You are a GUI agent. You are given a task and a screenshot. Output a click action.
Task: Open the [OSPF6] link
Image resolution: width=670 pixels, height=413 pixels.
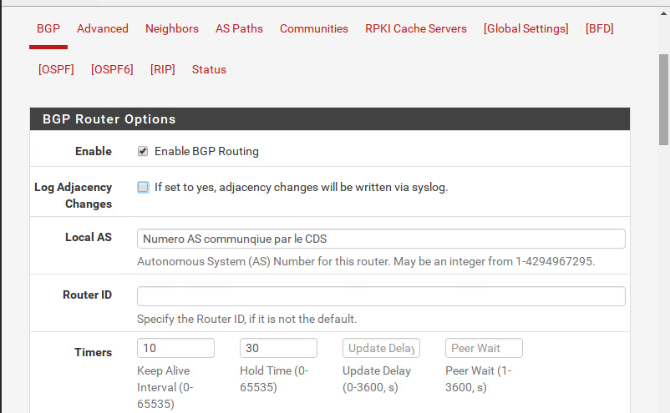(112, 69)
